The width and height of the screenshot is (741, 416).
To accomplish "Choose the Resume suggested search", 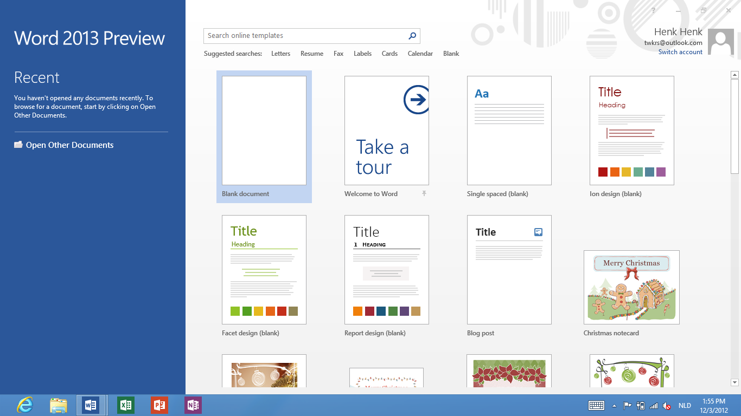I will pos(312,54).
